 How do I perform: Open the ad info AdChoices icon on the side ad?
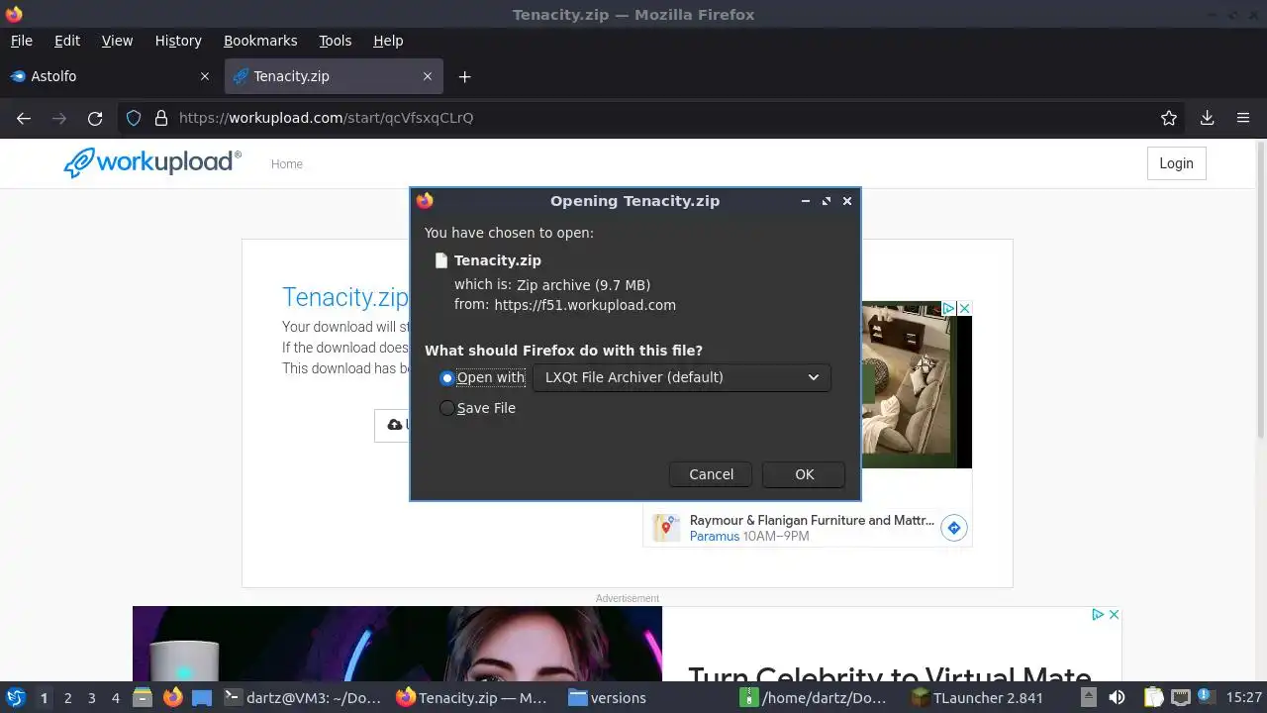pyautogui.click(x=947, y=309)
